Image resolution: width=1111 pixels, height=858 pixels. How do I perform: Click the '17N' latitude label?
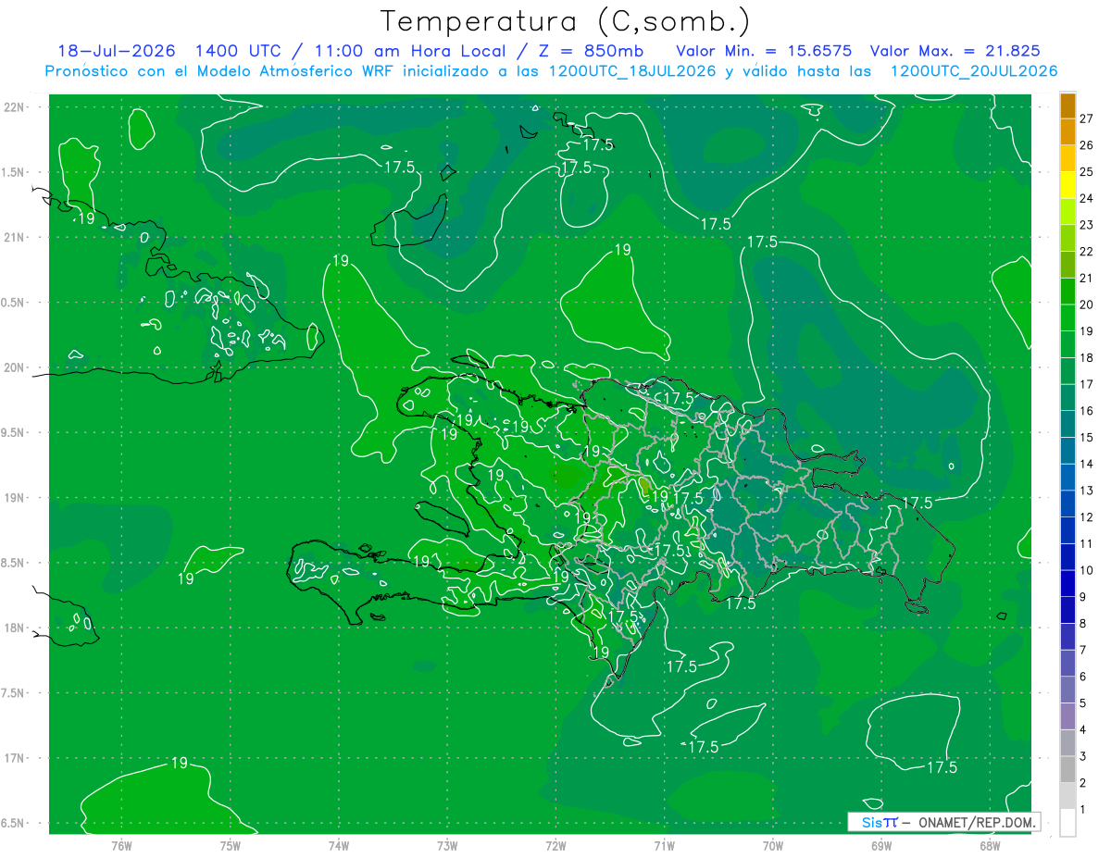pos(16,758)
